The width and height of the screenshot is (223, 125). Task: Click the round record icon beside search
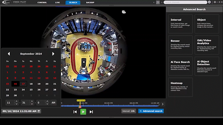tap(209, 2)
